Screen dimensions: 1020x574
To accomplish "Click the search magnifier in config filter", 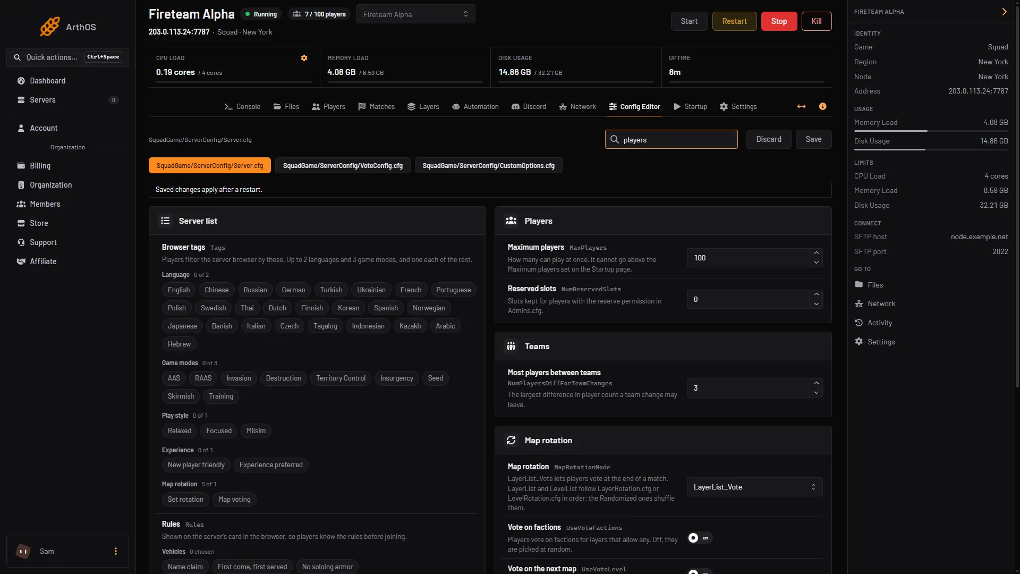I will pos(615,139).
